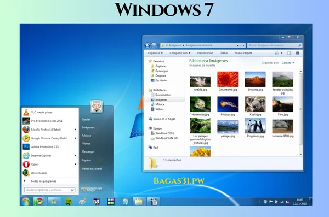Screen dimensions: 329x217
Task: Open VLC media player from Start menu
Action: tap(50, 112)
